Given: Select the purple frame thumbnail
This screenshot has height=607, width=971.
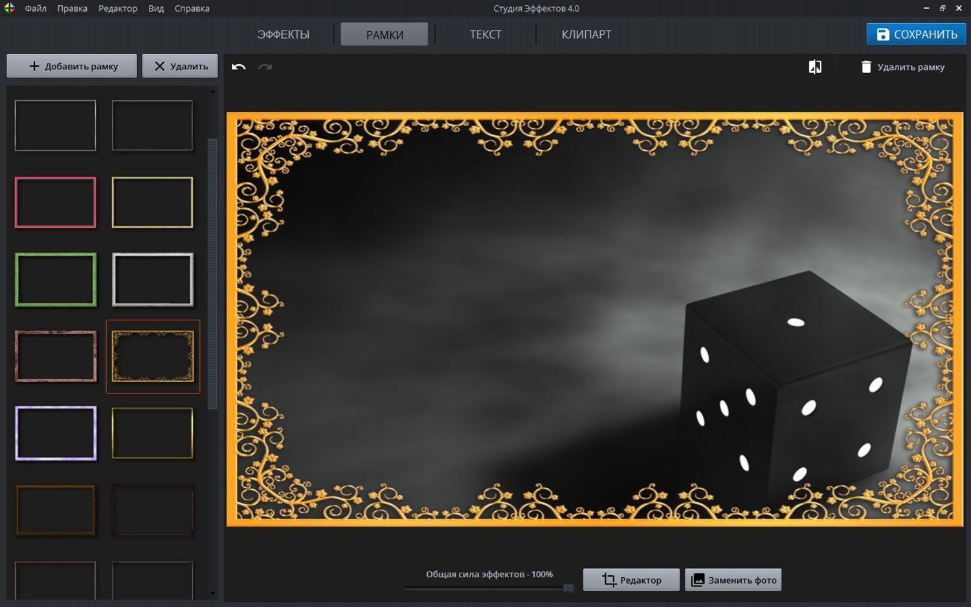Looking at the screenshot, I should click(x=55, y=433).
